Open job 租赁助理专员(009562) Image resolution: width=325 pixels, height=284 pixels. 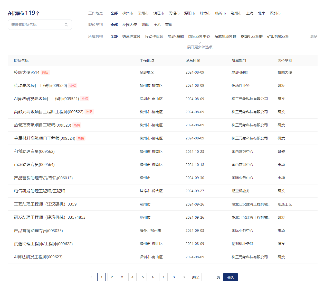click(34, 152)
